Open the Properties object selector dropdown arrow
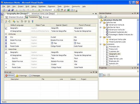 point(138,71)
